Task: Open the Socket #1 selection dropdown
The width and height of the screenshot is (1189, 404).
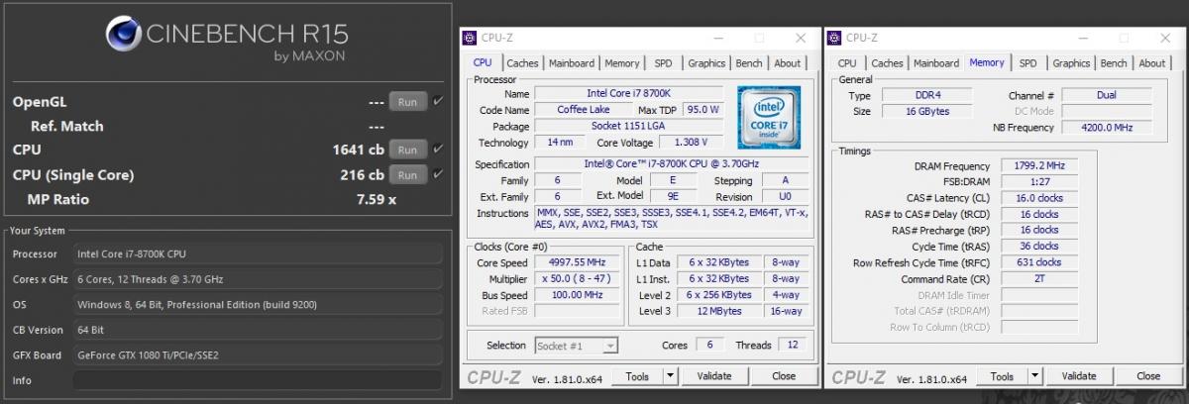Action: point(577,346)
